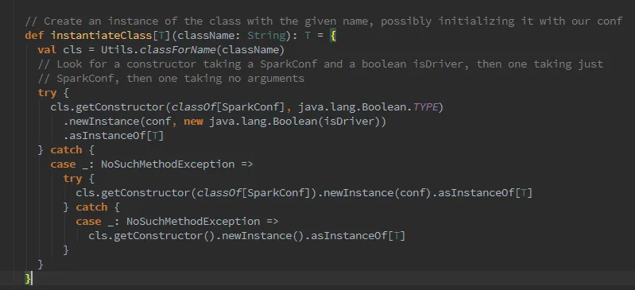Click the inner catch keyword

tap(91, 207)
